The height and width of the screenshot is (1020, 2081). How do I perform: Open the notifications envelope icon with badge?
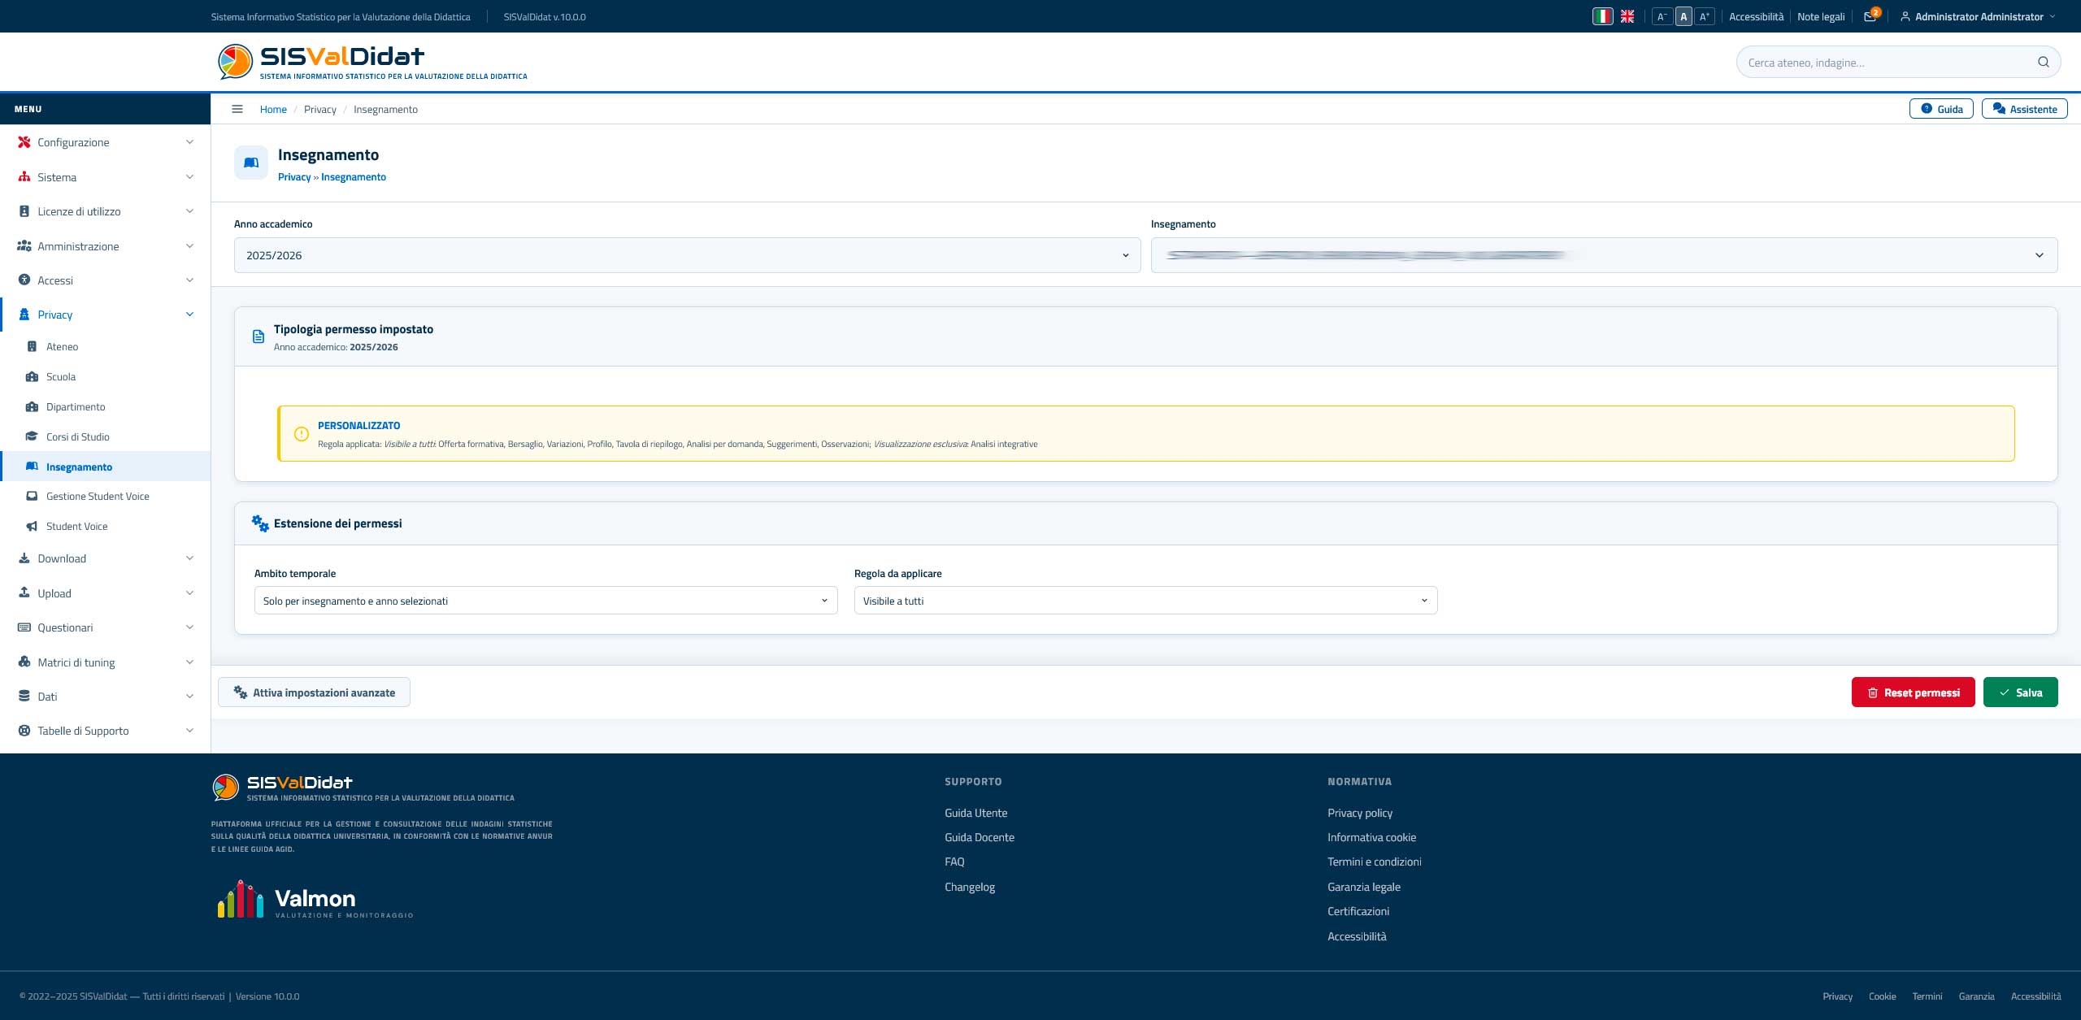1870,16
